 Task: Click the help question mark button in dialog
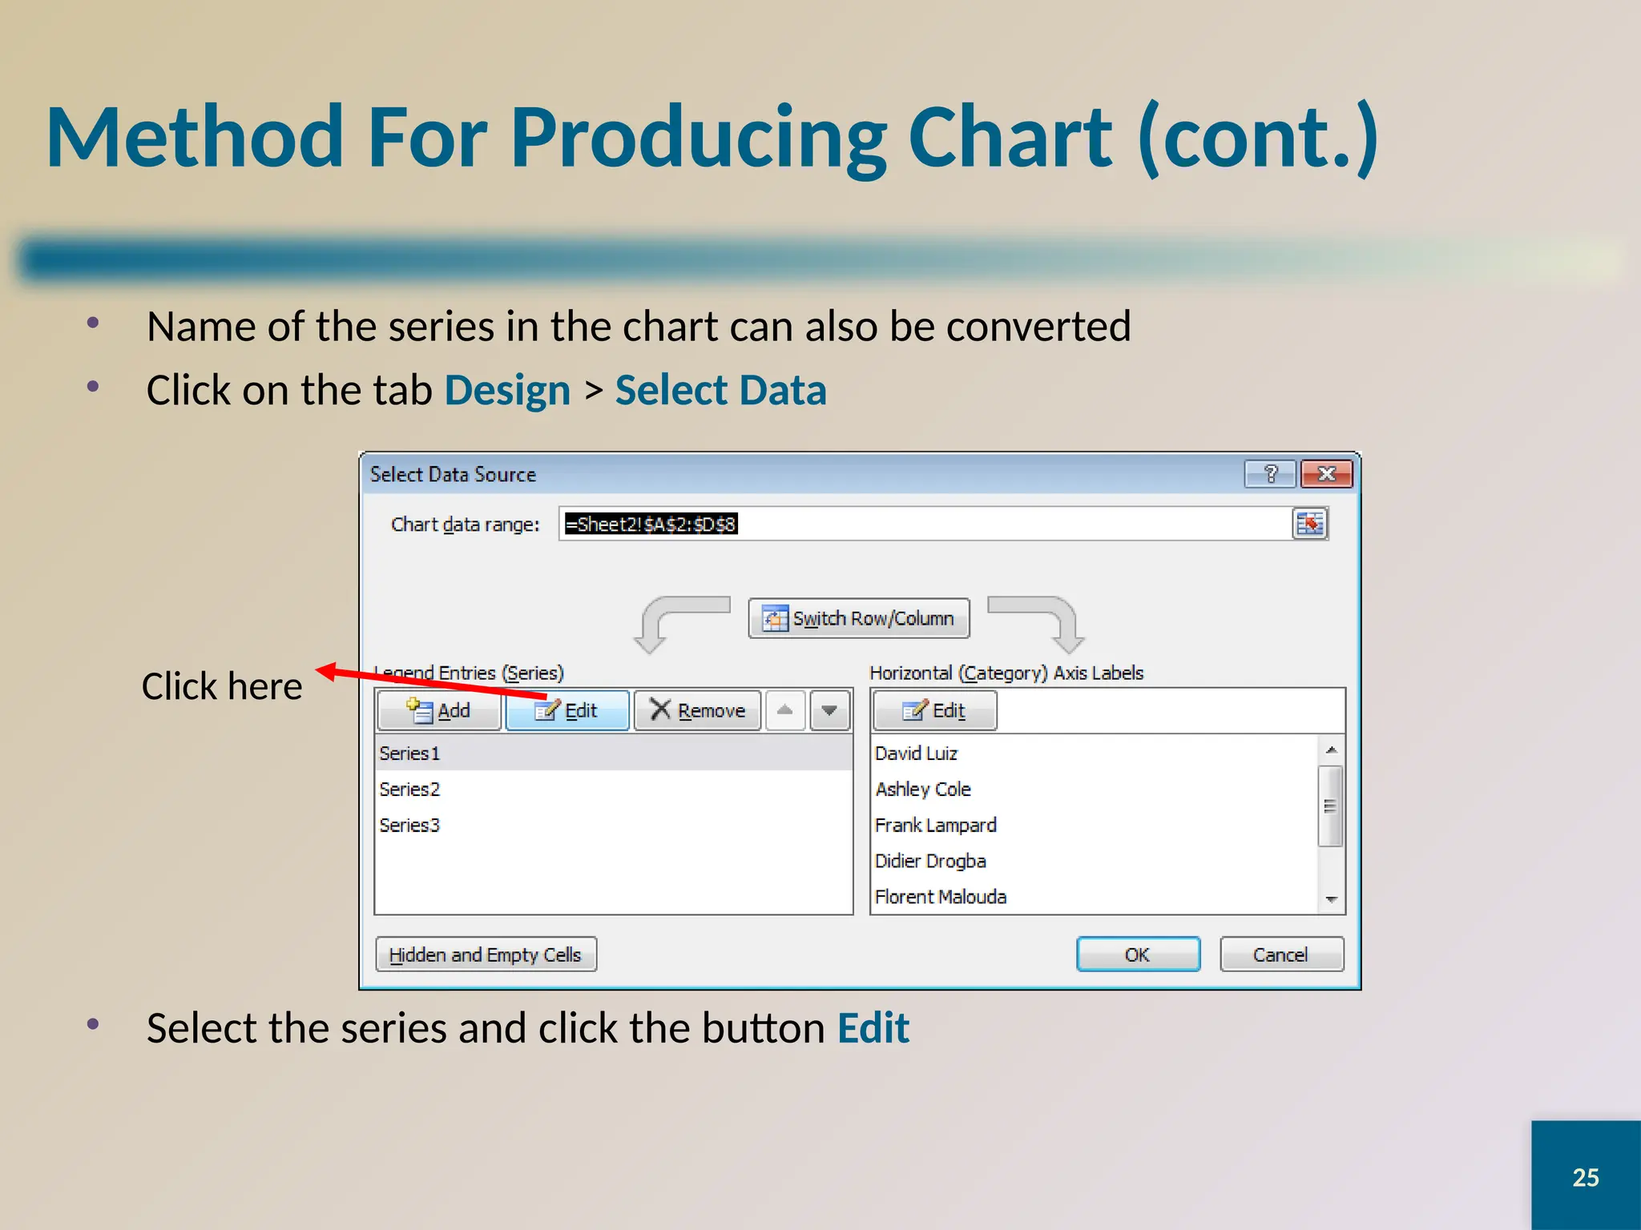click(1270, 474)
